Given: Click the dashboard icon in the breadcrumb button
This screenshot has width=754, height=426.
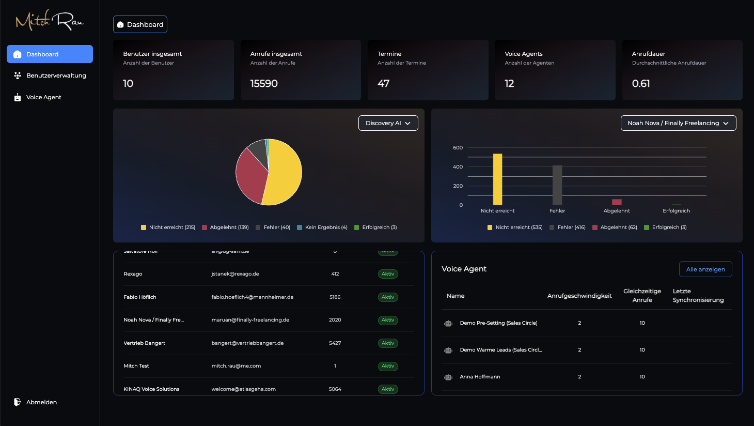Looking at the screenshot, I should pyautogui.click(x=121, y=24).
